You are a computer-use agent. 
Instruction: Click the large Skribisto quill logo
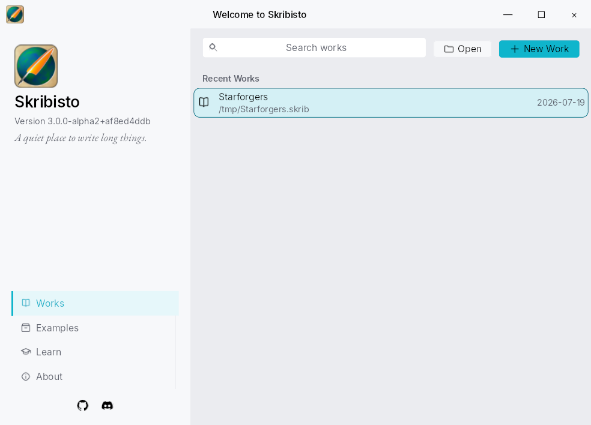point(36,66)
